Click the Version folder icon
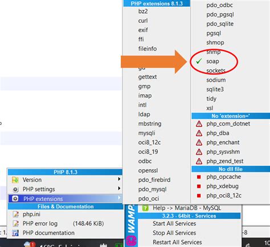 [15, 180]
